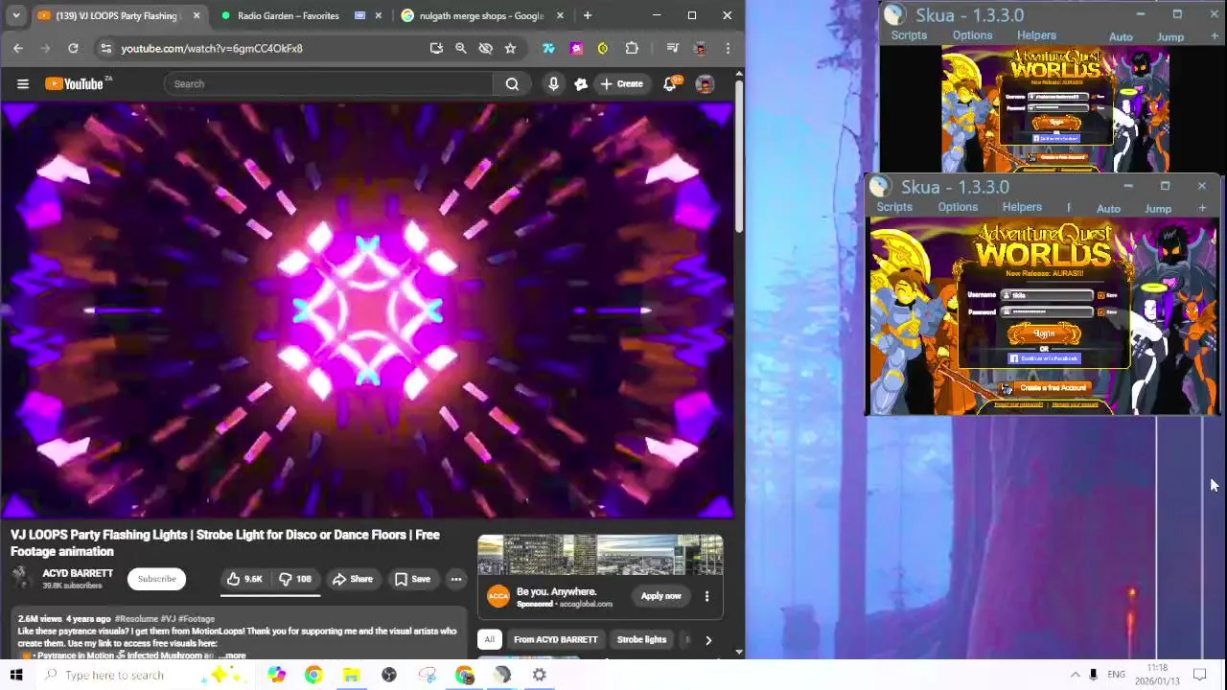The width and height of the screenshot is (1227, 690).
Task: Open Options menu in back Skua window
Action: (x=972, y=35)
